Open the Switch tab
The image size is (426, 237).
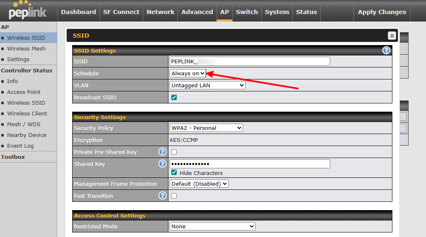247,12
